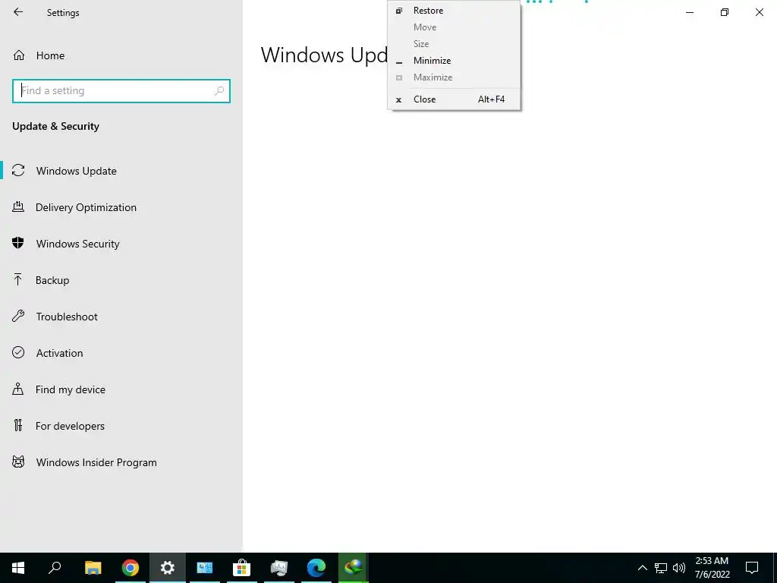Select Windows Update in the sidebar
The width and height of the screenshot is (777, 583).
pos(121,171)
